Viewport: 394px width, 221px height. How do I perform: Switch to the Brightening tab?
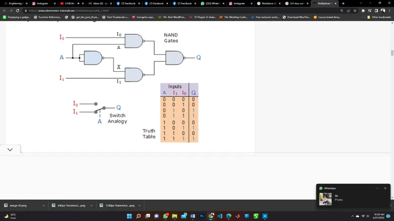[16, 3]
